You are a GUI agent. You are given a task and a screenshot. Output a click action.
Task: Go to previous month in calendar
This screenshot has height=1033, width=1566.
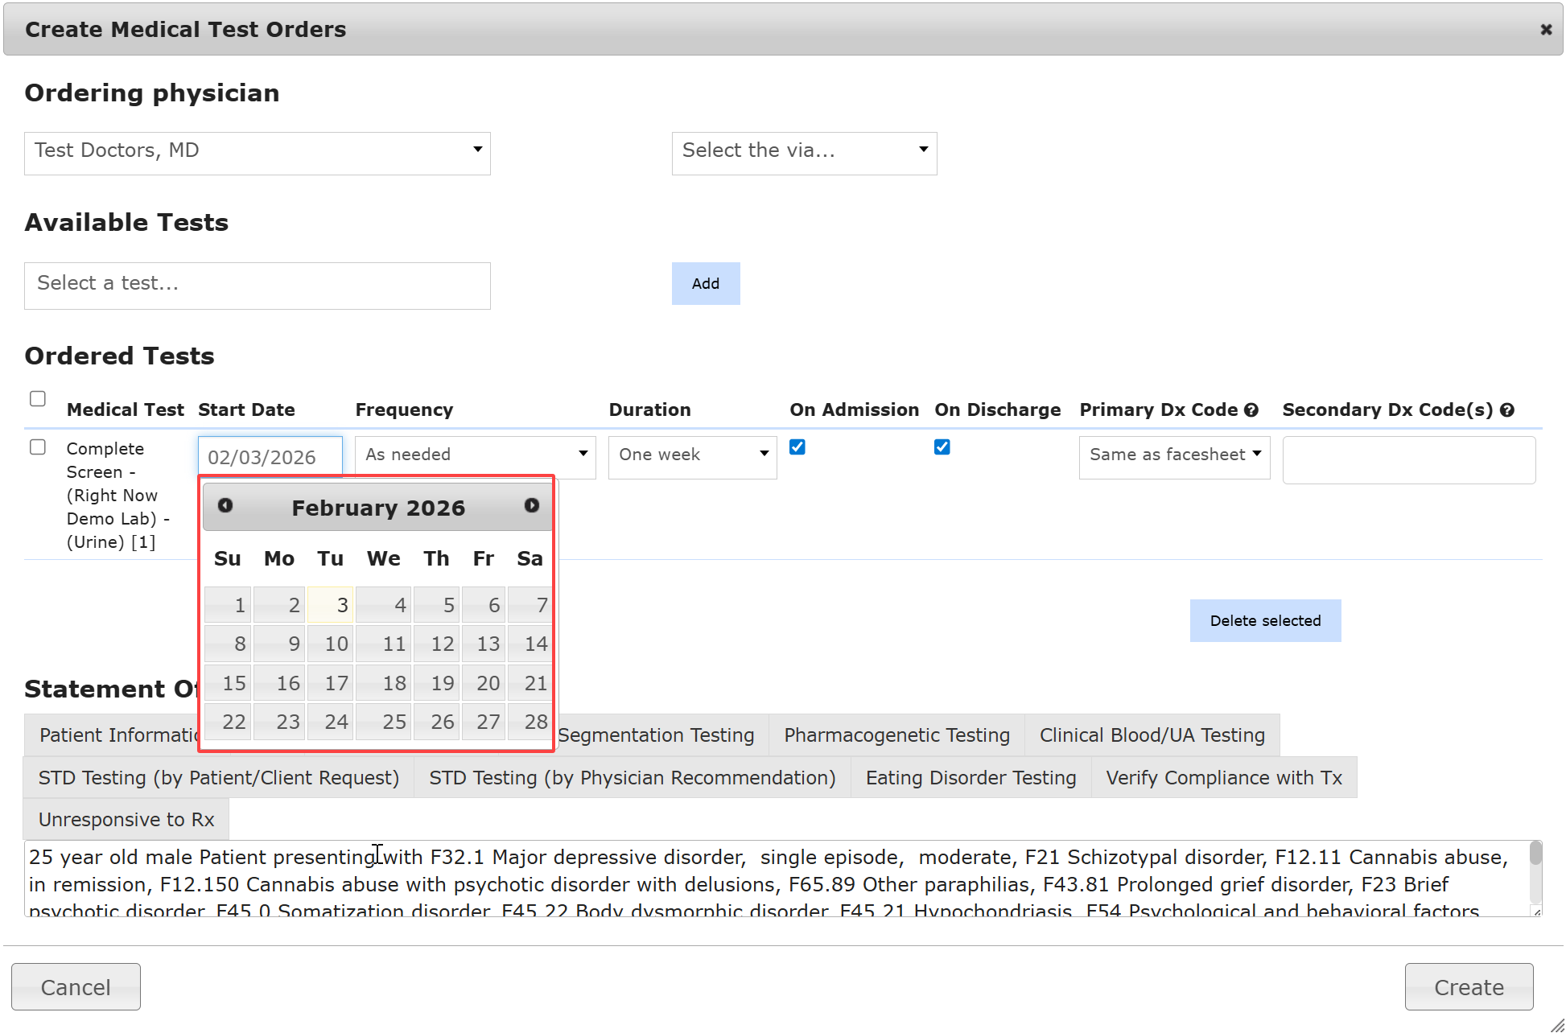(x=225, y=506)
